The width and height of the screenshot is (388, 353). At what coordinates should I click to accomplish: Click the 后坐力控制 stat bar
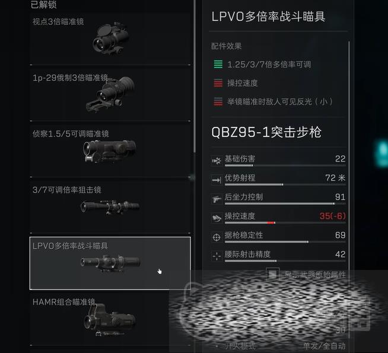tap(285, 203)
